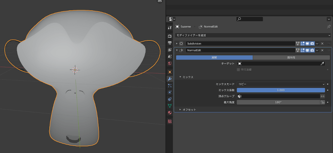
Task: Open the Physics properties tab
Action: coord(169,92)
